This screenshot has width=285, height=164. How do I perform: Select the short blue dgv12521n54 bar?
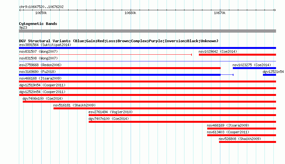[269, 75]
